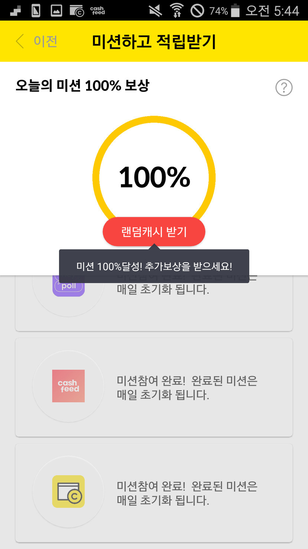Tap the cash wallet notification icon in status bar
The height and width of the screenshot is (549, 308).
point(77,11)
